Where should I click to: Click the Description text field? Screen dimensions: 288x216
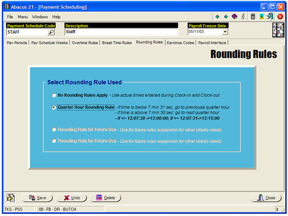click(121, 32)
